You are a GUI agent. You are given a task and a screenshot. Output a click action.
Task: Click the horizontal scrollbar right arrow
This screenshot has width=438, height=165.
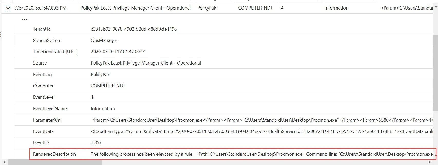tap(429, 162)
